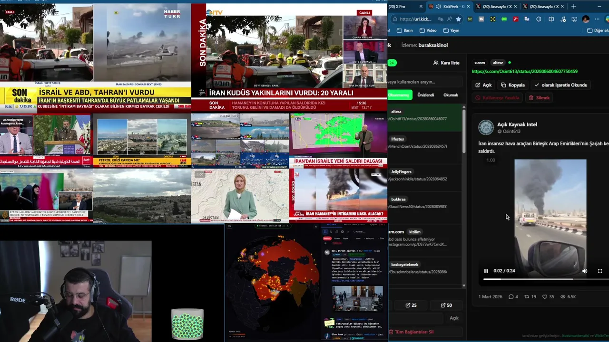Image resolution: width=609 pixels, height=342 pixels.
Task: Close the KickPeek browser tab
Action: [468, 7]
